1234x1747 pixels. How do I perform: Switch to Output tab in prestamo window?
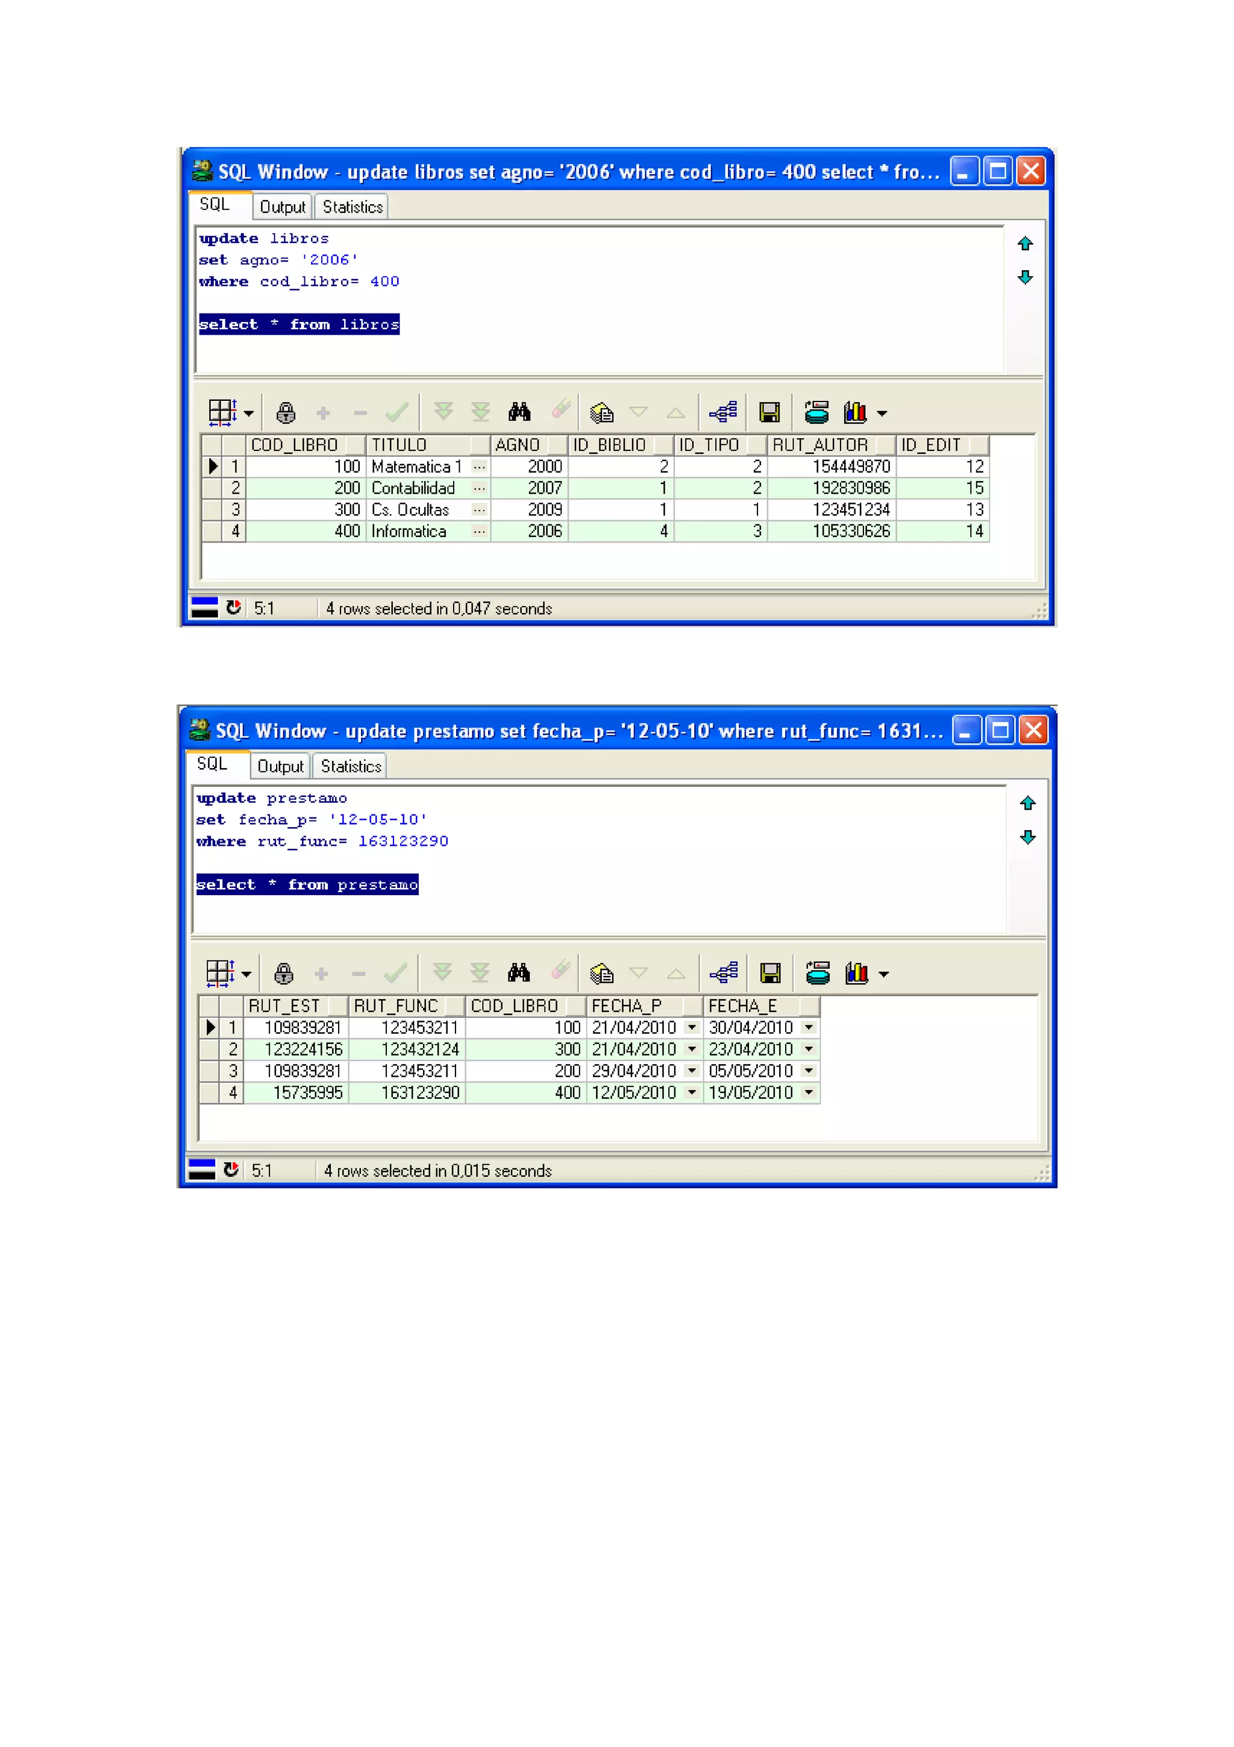pyautogui.click(x=280, y=766)
